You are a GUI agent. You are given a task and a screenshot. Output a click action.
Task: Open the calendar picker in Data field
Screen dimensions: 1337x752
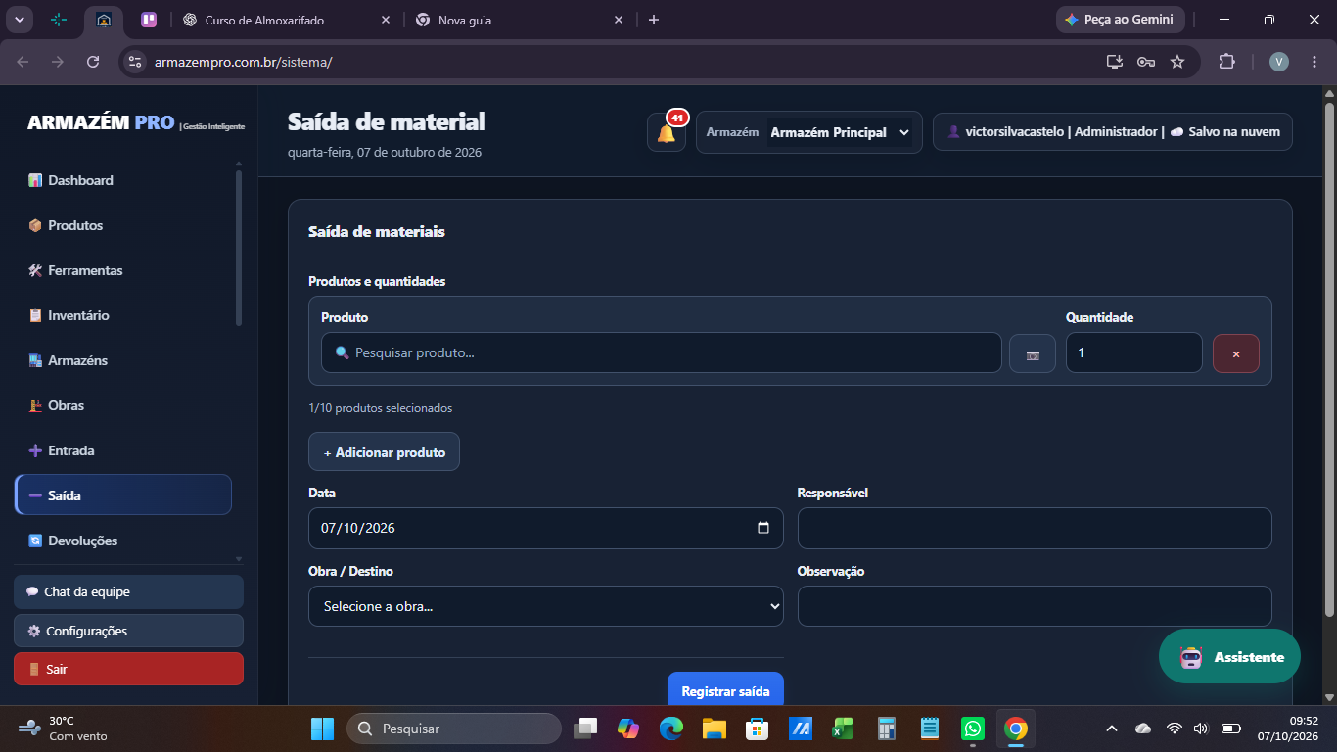click(763, 528)
